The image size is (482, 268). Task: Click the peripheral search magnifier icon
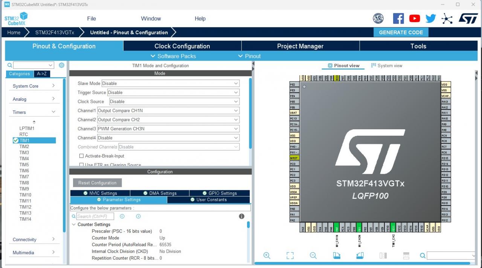tap(10, 65)
